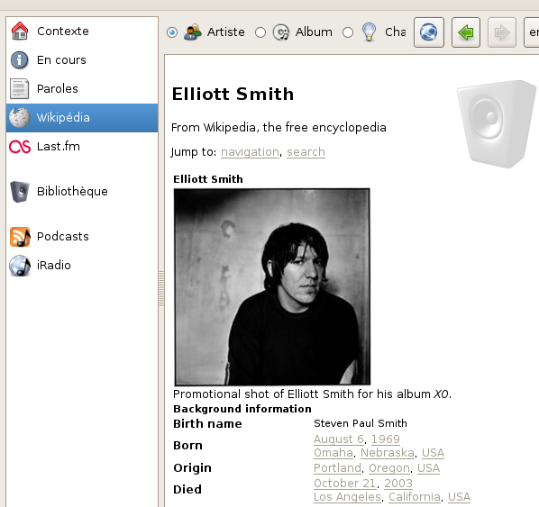Viewport: 539px width, 507px height.
Task: Click the Background information heading
Action: [x=242, y=409]
